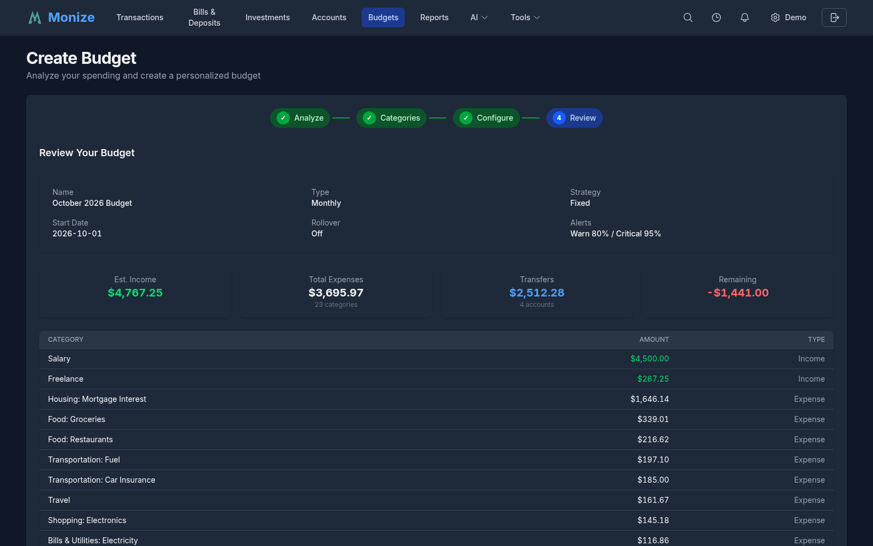Select the Budgets nav tab
The height and width of the screenshot is (546, 873).
coord(383,17)
